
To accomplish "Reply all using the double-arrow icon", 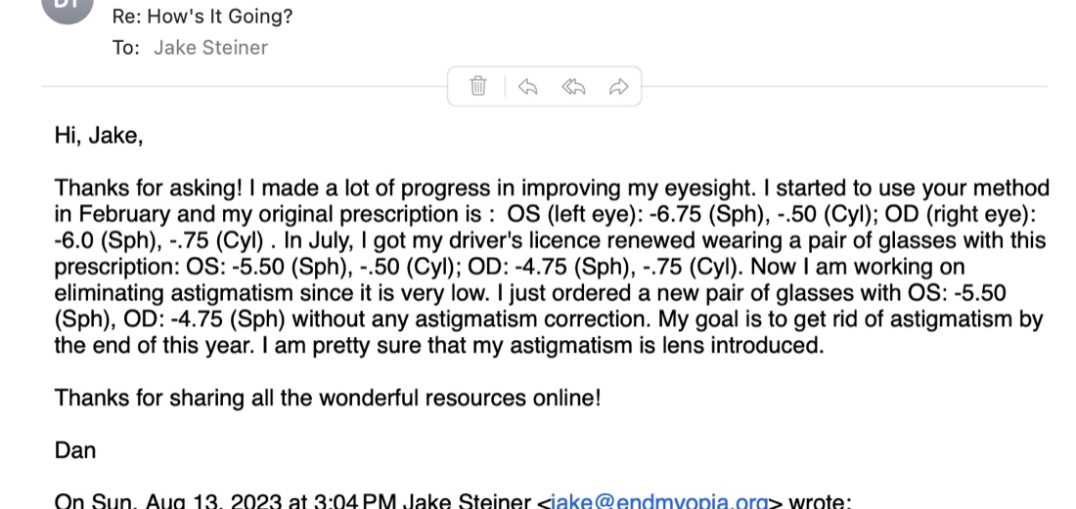I will pyautogui.click(x=573, y=86).
